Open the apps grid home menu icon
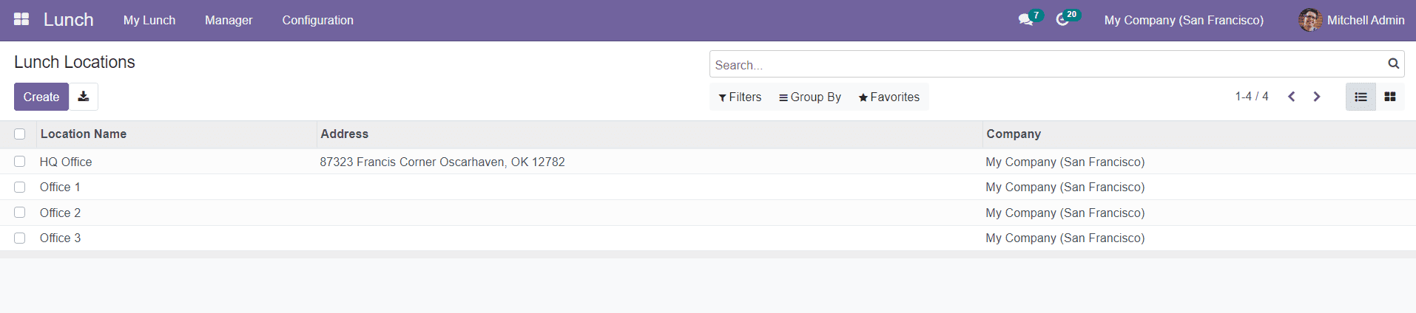 coord(21,20)
